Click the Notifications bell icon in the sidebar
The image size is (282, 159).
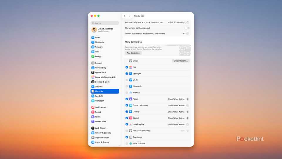(93, 107)
